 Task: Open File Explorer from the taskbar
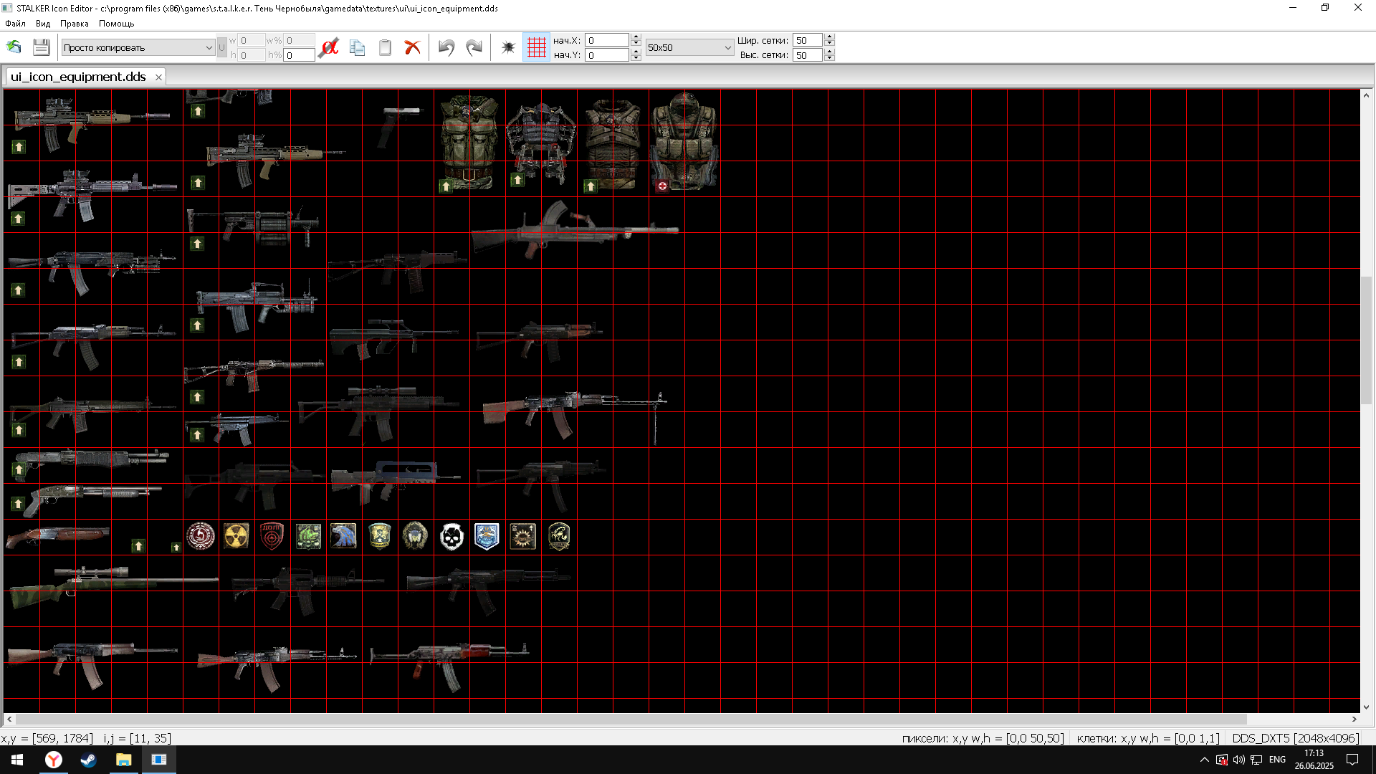click(x=123, y=760)
